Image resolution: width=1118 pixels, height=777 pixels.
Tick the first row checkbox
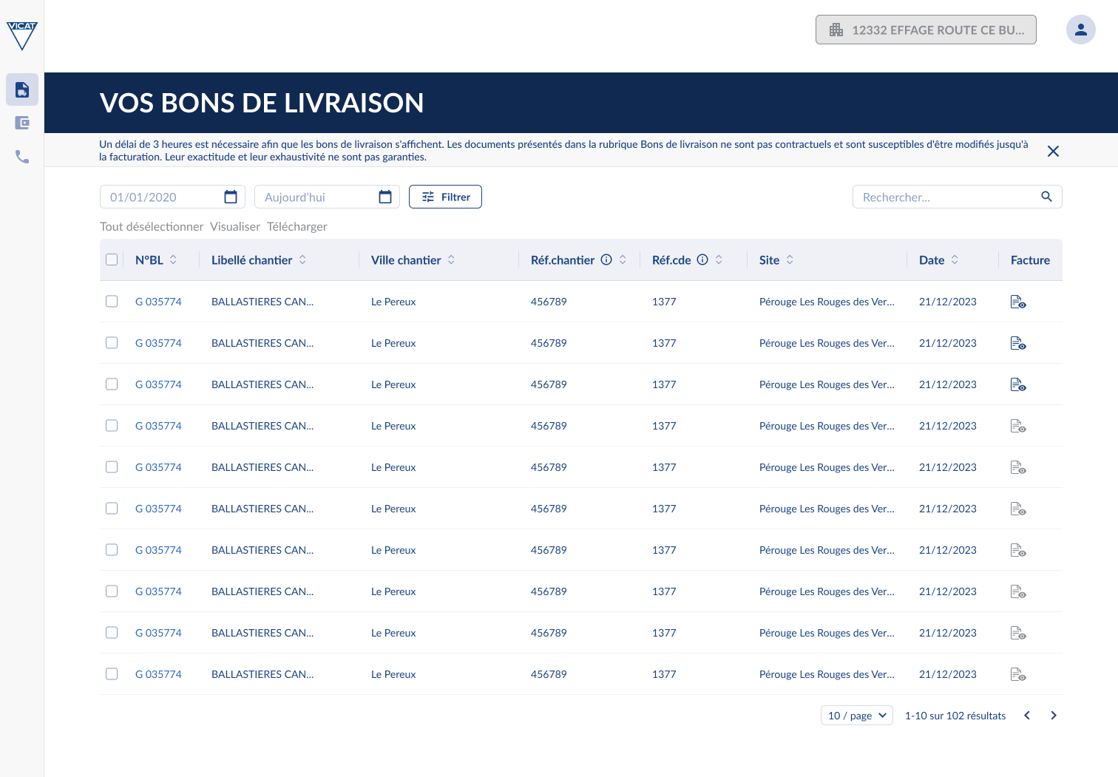coord(112,301)
